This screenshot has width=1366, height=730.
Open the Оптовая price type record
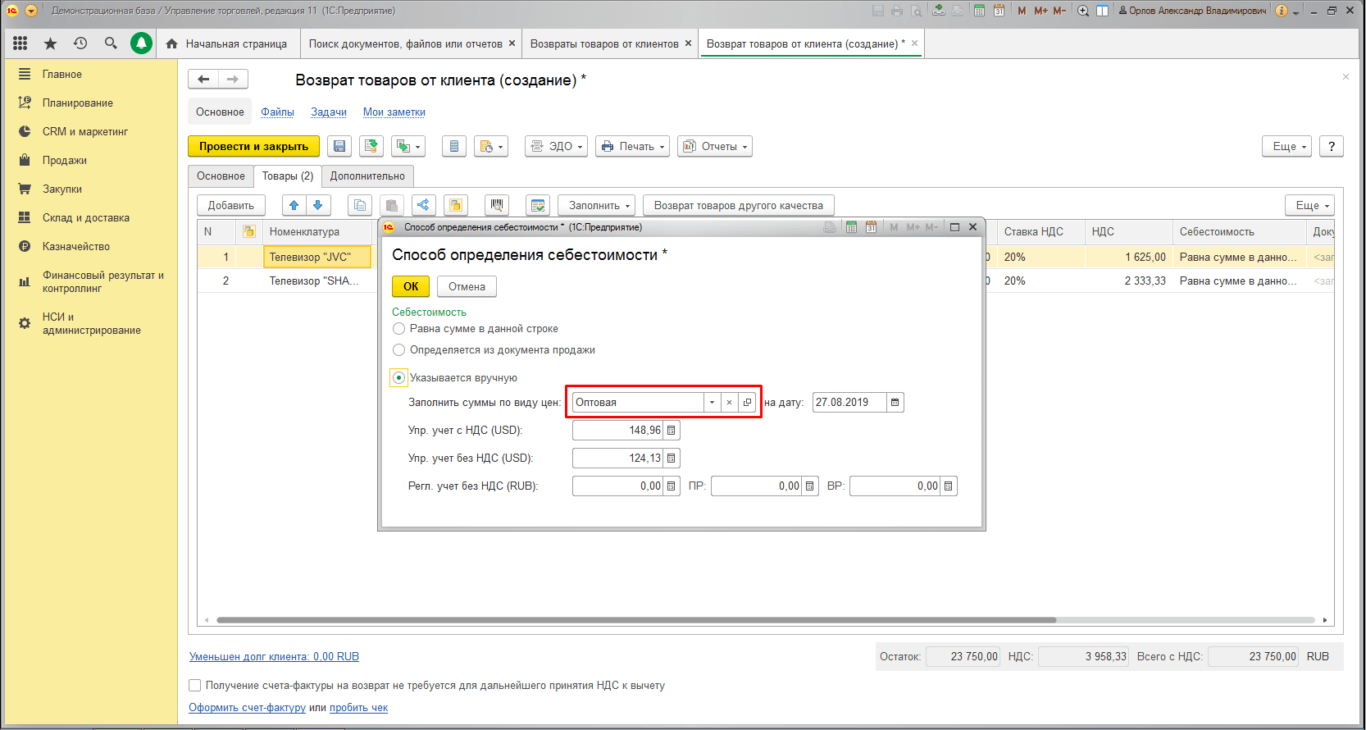(747, 403)
